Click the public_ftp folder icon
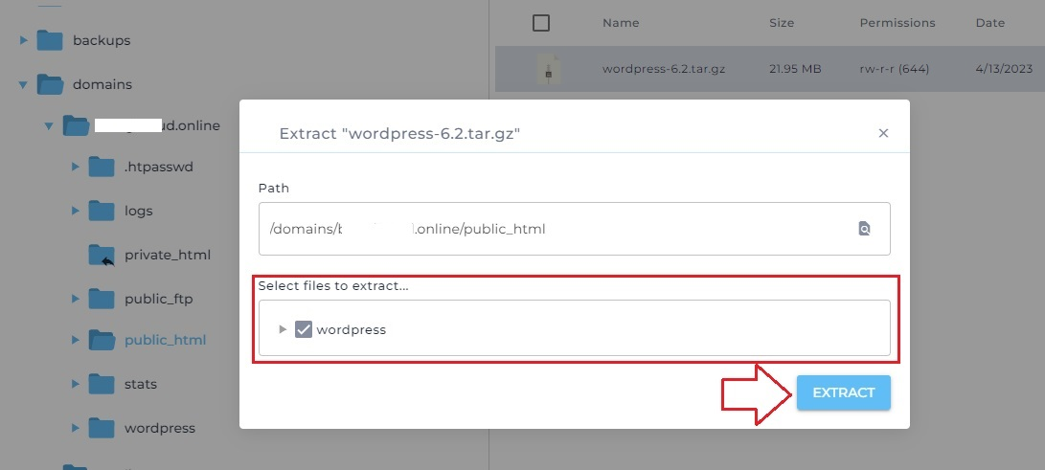The width and height of the screenshot is (1045, 470). tap(102, 299)
